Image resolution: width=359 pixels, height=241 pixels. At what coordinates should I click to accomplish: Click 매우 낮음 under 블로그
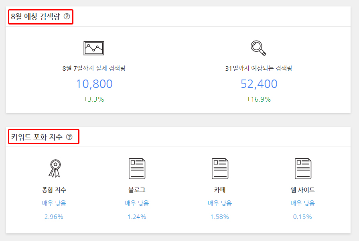click(137, 203)
